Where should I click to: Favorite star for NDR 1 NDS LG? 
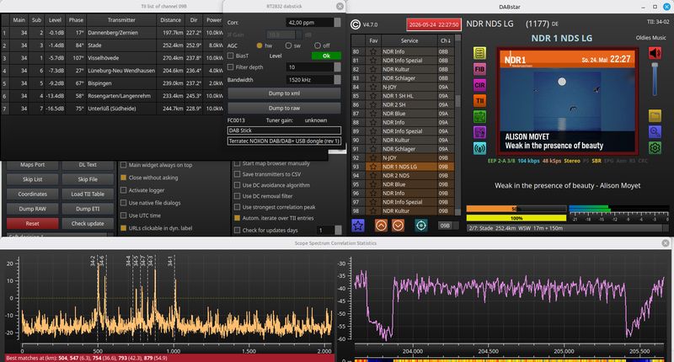tap(373, 167)
